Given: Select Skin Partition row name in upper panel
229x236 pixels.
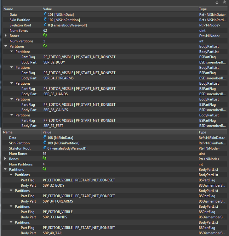Looking at the screenshot, I should 20,20.
